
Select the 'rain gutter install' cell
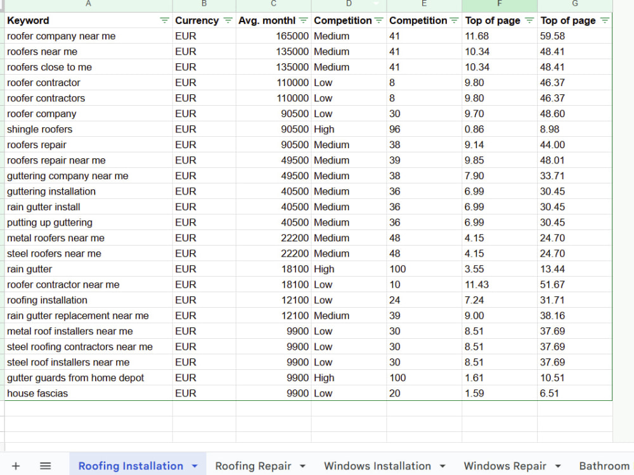89,207
